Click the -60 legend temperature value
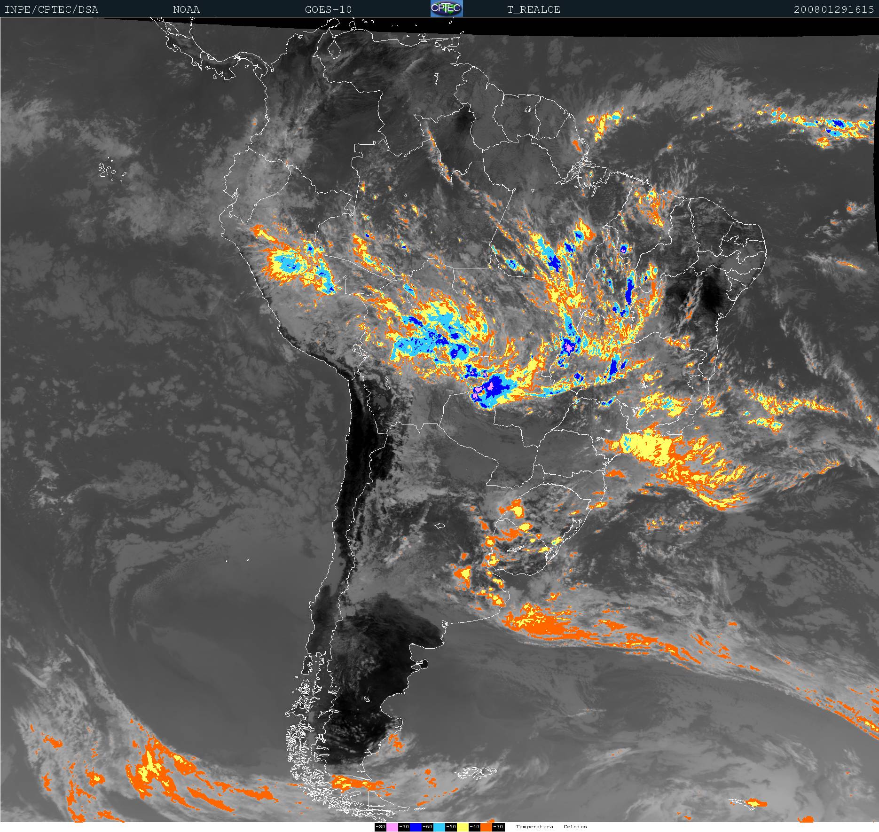Viewport: 879px width, 832px height. 427,827
